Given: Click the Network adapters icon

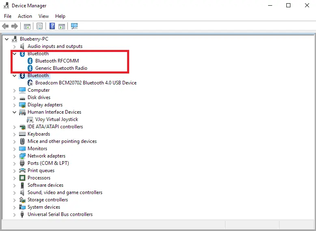Looking at the screenshot, I should tap(22, 156).
